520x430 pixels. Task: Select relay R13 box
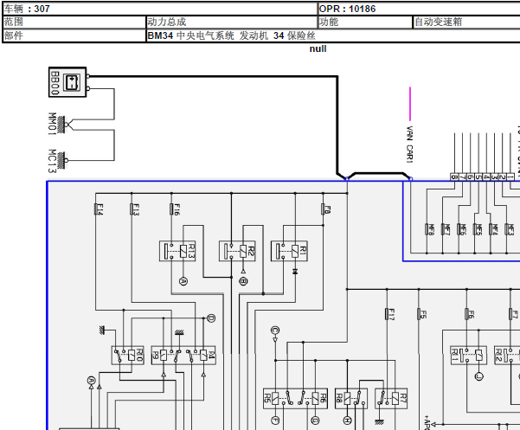coord(177,251)
